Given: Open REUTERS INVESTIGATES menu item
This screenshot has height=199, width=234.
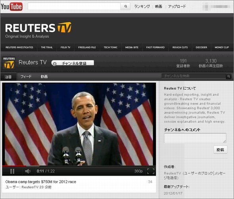Looking at the screenshot, I should pyautogui.click(x=19, y=47).
